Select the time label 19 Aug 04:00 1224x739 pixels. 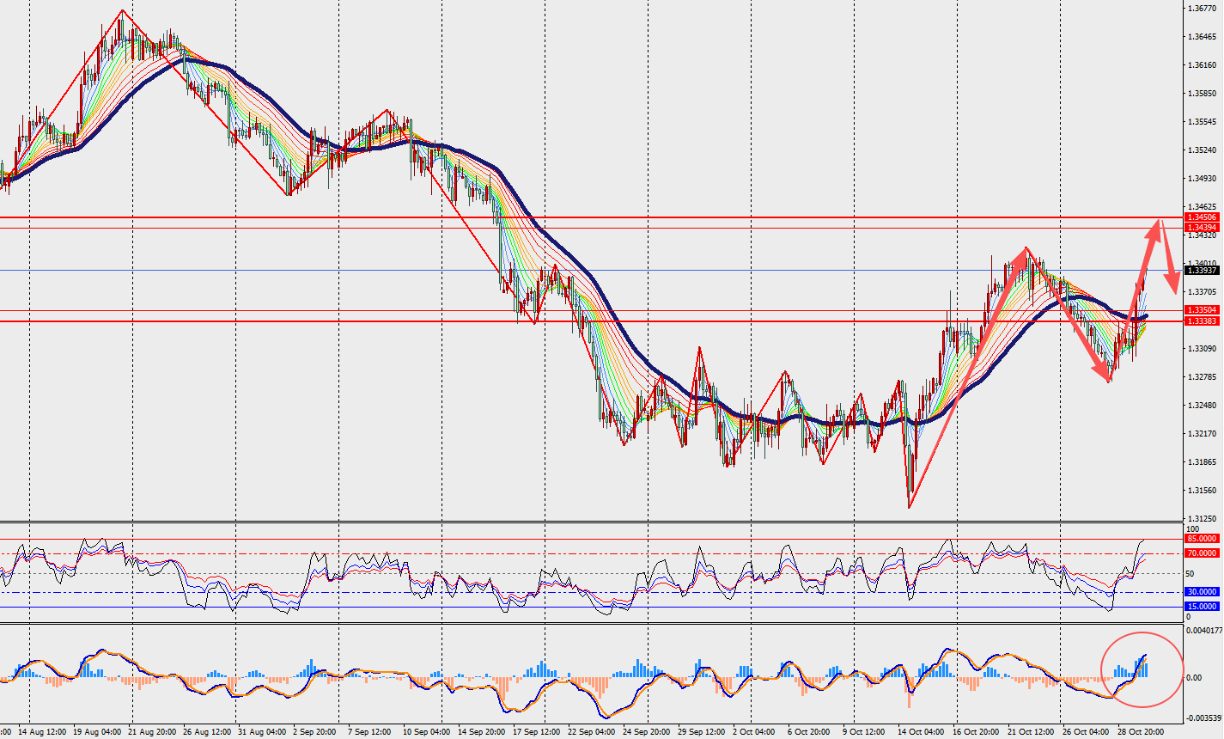click(97, 732)
